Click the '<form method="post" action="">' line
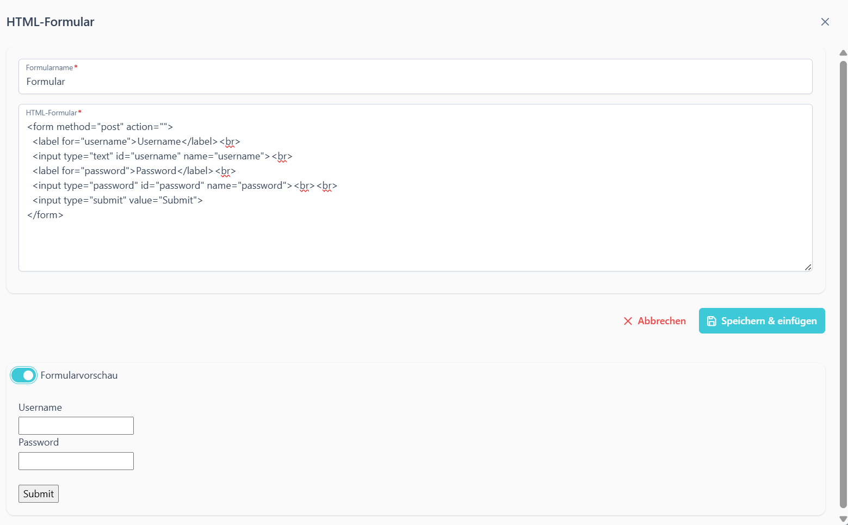Screen dimensions: 848x525 100,127
